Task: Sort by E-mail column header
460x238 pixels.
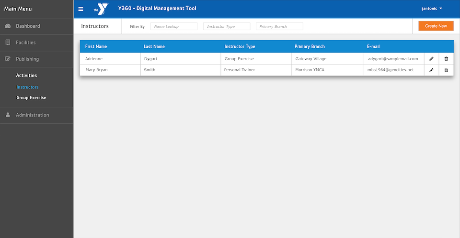Action: [x=373, y=46]
